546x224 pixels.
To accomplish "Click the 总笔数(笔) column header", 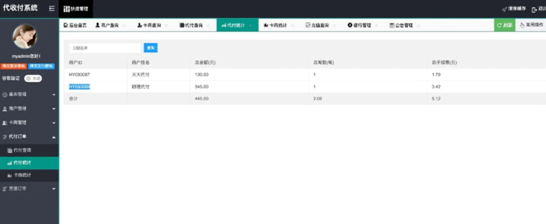I will 324,63.
